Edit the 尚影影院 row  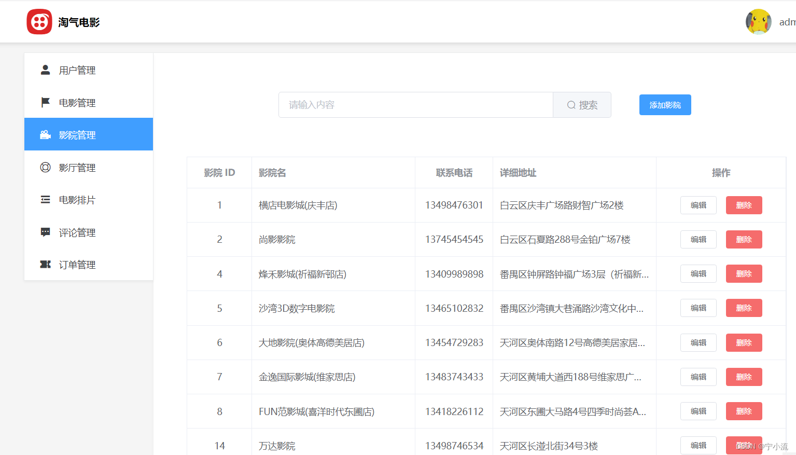pyautogui.click(x=698, y=239)
